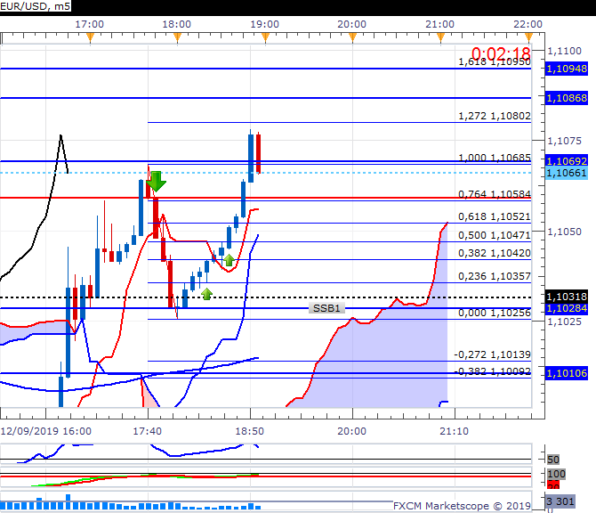The height and width of the screenshot is (513, 596).
Task: Click the 1,10106 price label
Action: pos(567,373)
